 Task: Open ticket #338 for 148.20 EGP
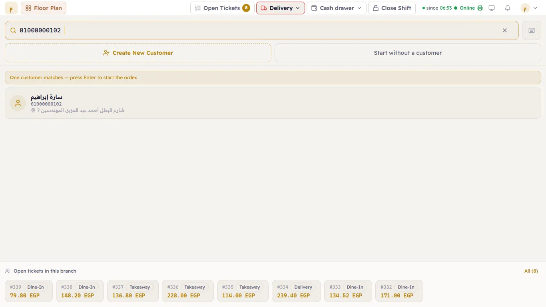[80, 291]
